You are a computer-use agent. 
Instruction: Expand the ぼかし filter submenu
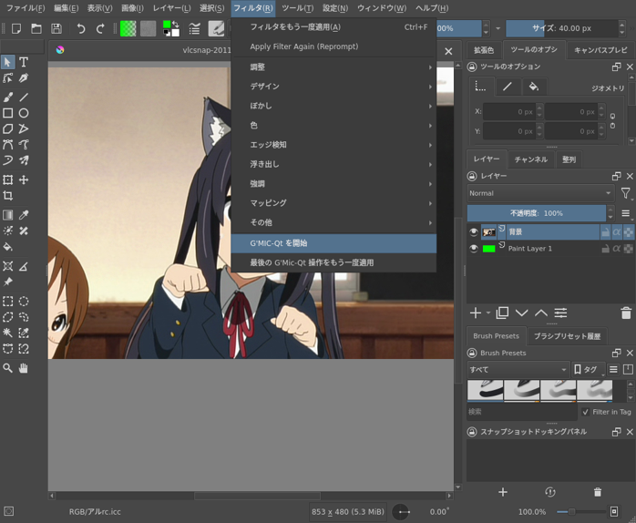coord(333,106)
